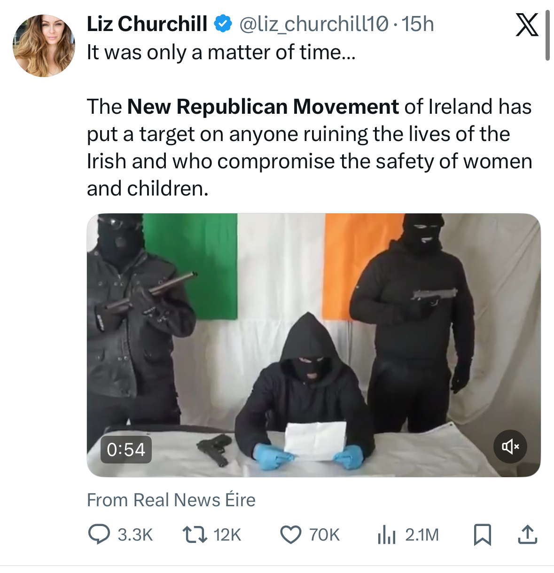Like the post with the heart icon
The height and width of the screenshot is (573, 554).
point(290,535)
